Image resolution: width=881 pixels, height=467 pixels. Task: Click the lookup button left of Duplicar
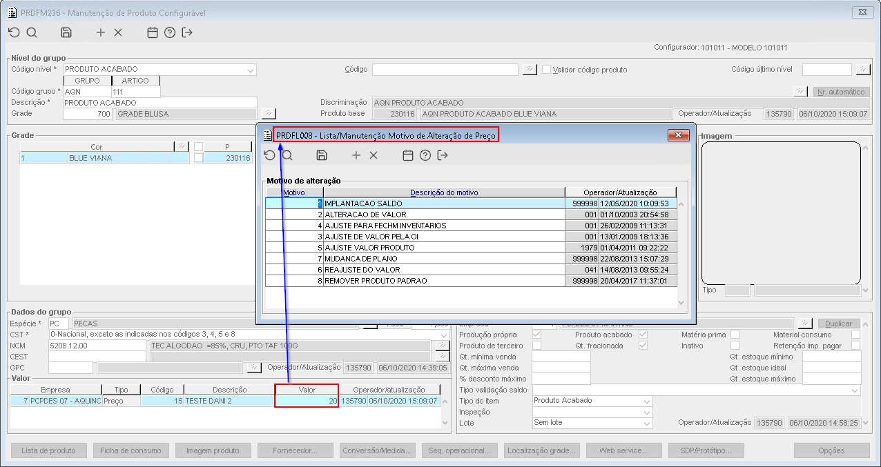click(805, 323)
